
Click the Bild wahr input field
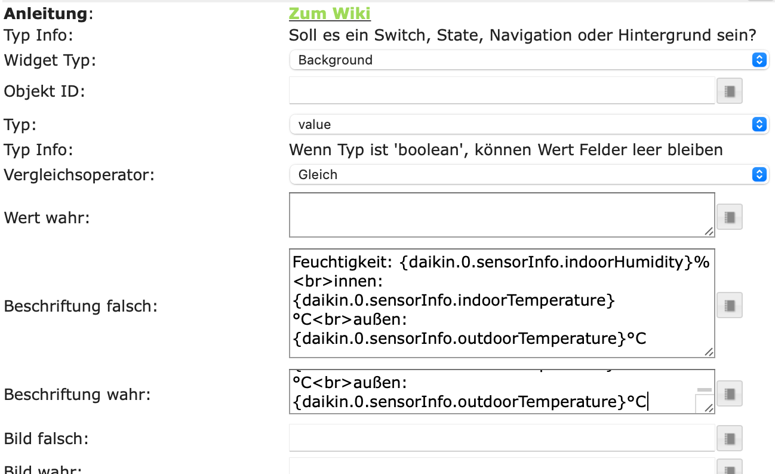(x=502, y=467)
